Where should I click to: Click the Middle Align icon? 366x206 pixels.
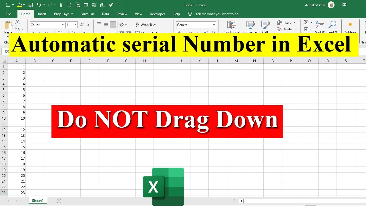pyautogui.click(x=106, y=24)
